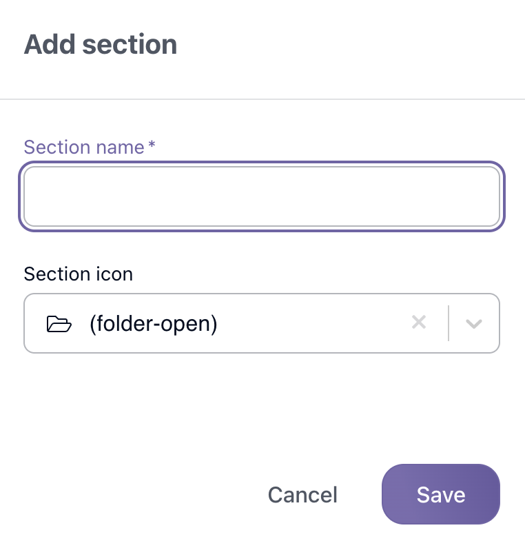Click the purple Save button
Viewport: 525px width, 550px height.
(x=441, y=494)
